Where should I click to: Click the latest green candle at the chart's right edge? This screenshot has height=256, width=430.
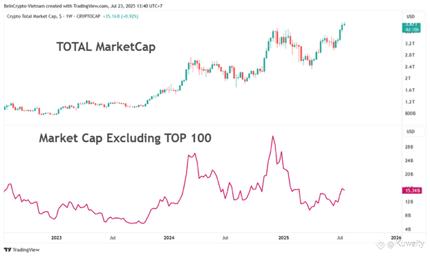coord(344,24)
